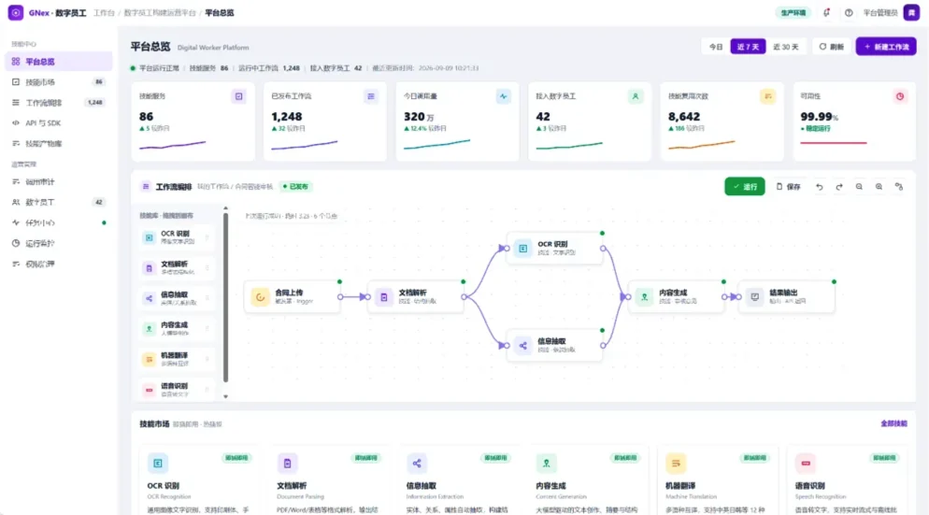Select 信息抽取 share icon in skill library
This screenshot has height=515, width=929.
click(x=149, y=299)
